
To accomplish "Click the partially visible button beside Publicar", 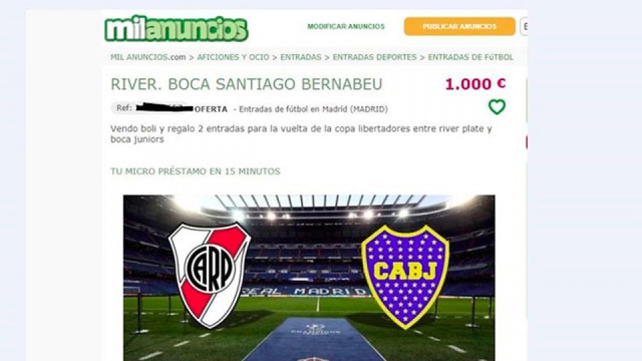I will [524, 27].
